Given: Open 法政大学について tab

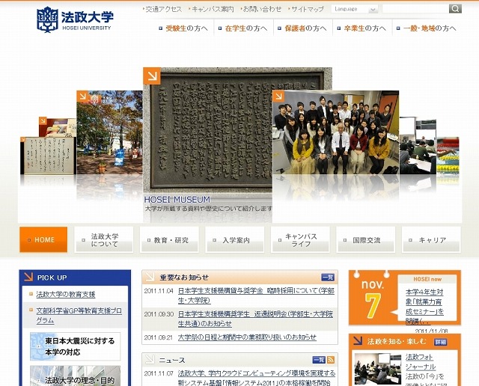Looking at the screenshot, I should [x=104, y=239].
